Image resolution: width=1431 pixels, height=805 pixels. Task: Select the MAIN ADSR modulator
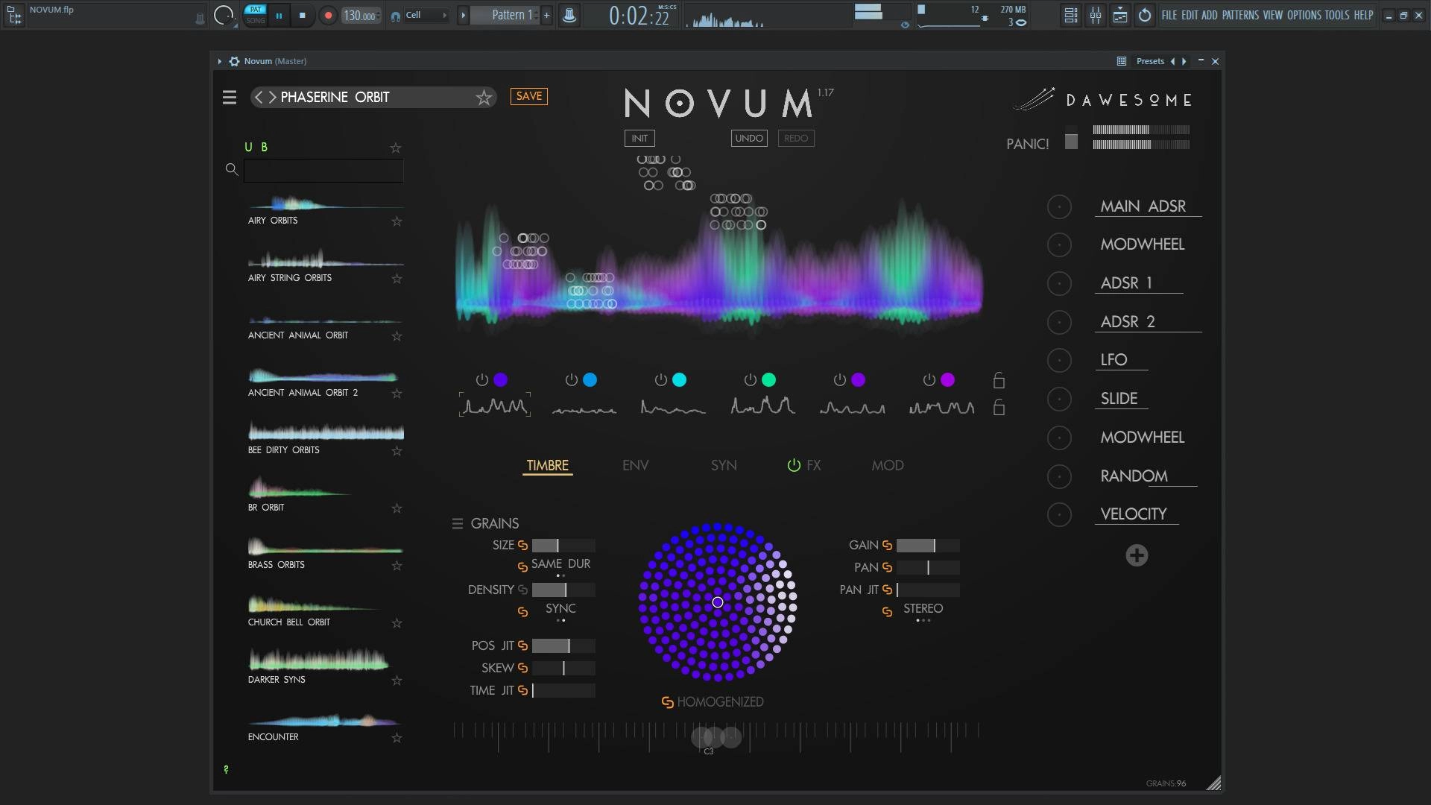1143,206
